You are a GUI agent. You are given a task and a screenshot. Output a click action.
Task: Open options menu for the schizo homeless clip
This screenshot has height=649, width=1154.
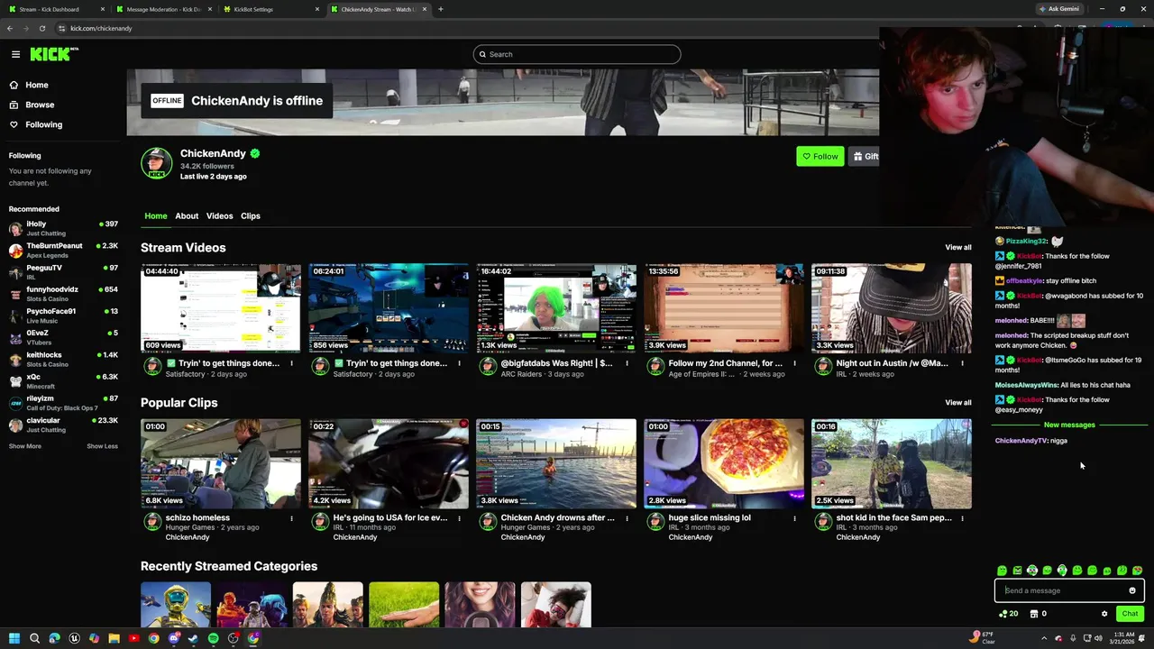click(291, 518)
